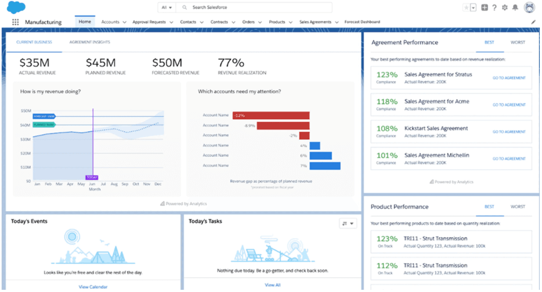
Task: Click the favorites star icon
Action: [466, 8]
